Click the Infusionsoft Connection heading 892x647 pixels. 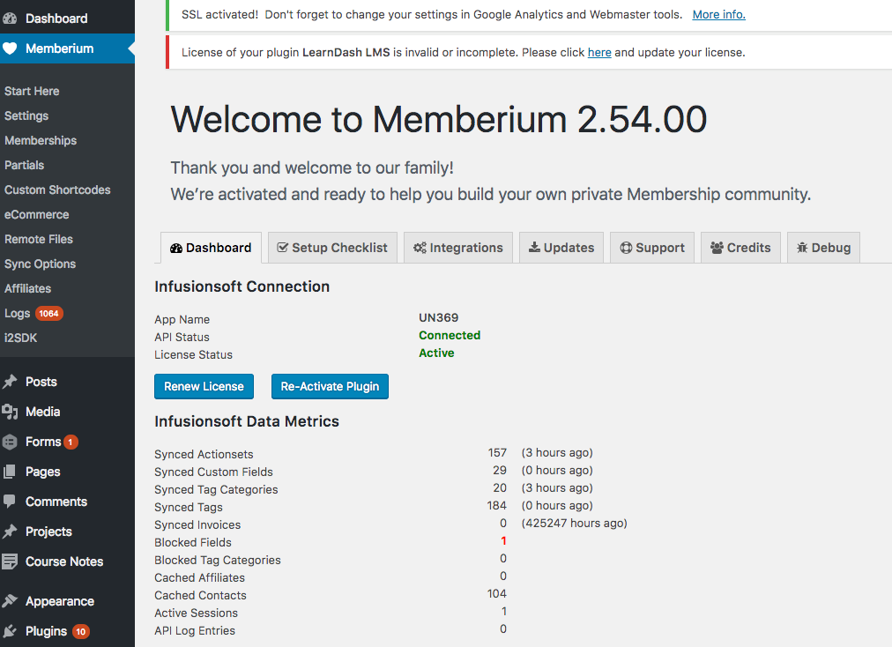click(242, 286)
